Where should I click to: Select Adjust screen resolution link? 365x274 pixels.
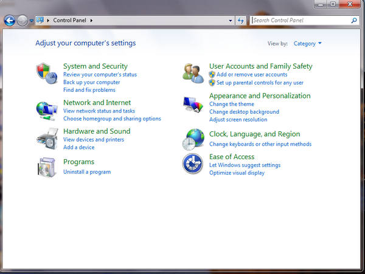(x=238, y=120)
